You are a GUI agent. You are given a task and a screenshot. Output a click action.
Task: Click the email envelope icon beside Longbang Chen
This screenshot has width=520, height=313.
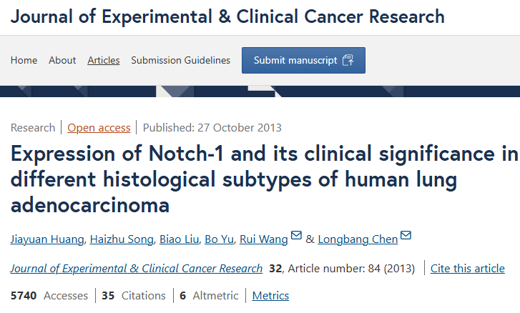pyautogui.click(x=406, y=235)
